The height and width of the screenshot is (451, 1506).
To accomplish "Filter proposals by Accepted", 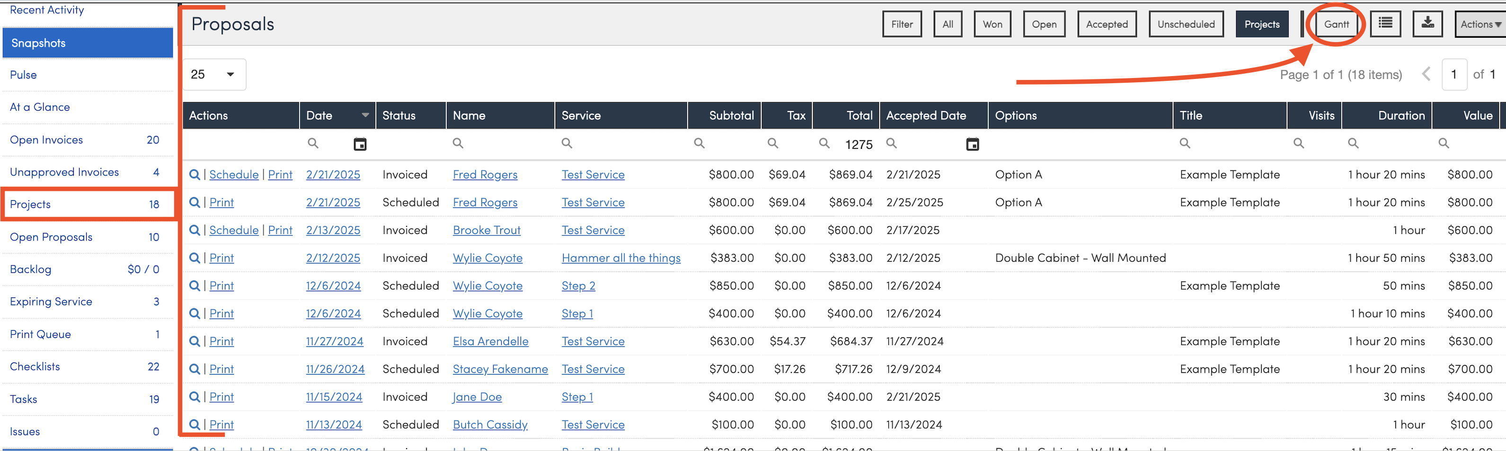I will tap(1107, 24).
